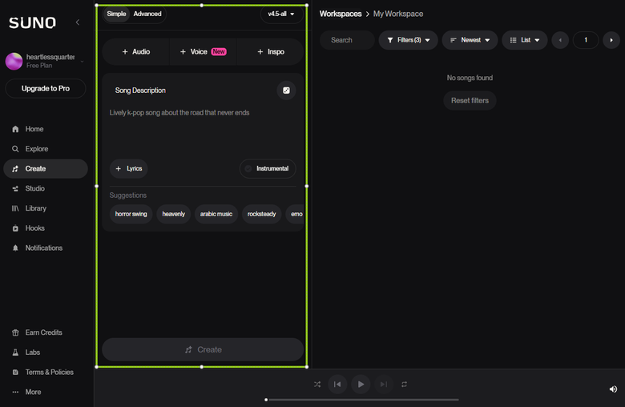This screenshot has height=407, width=625.
Task: Select Simple mode
Action: (116, 14)
